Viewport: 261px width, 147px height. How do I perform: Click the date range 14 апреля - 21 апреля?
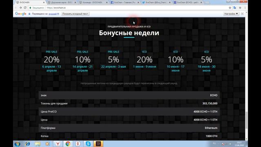82,69
